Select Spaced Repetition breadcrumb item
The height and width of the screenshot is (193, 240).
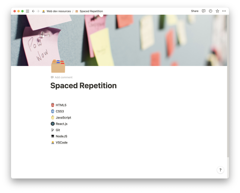(x=91, y=11)
